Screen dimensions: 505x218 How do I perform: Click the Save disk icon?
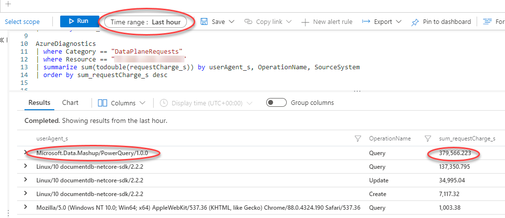tap(204, 22)
